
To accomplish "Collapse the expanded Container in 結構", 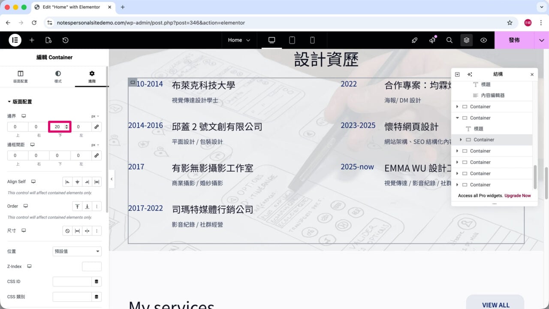I will (457, 118).
